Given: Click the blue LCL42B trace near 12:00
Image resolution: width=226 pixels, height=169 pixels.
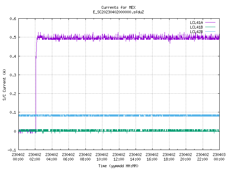Looking at the screenshot, I should coord(119,115).
